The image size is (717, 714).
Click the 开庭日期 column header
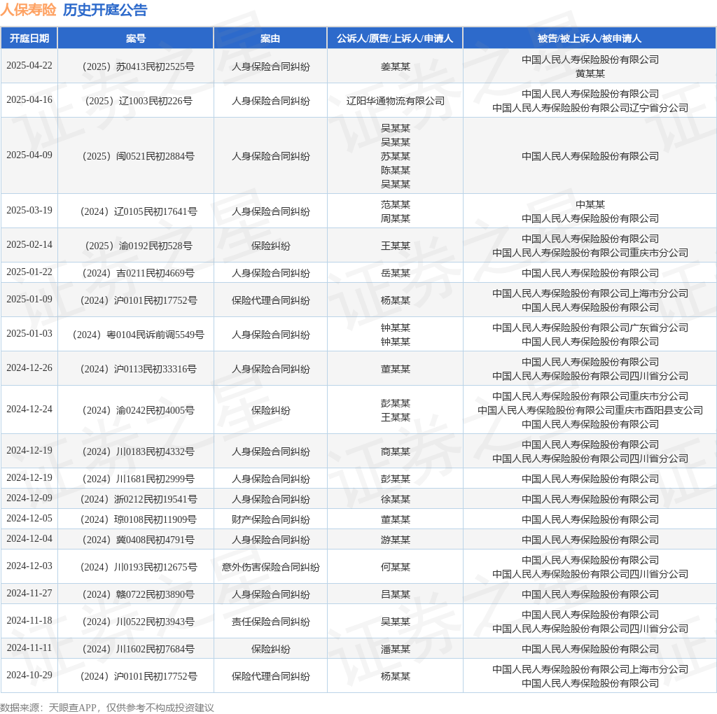[x=29, y=38]
